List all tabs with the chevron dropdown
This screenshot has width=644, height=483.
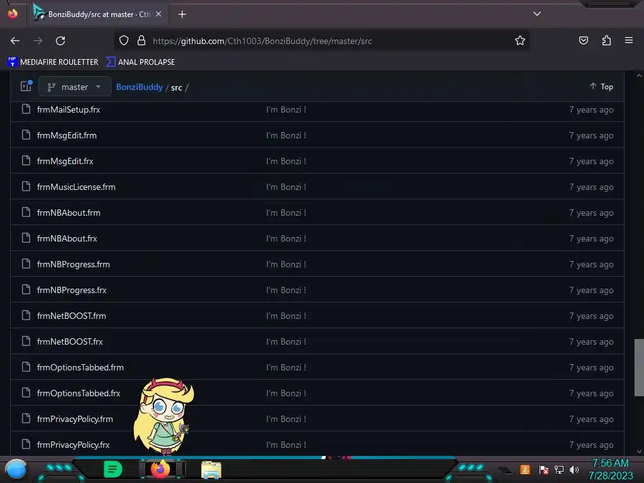537,14
